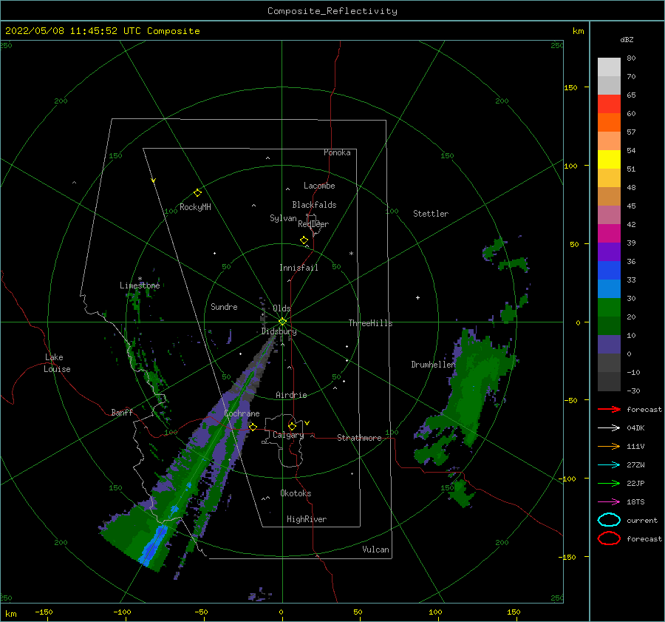
Task: Click the Didsbury label
Action: click(x=279, y=331)
